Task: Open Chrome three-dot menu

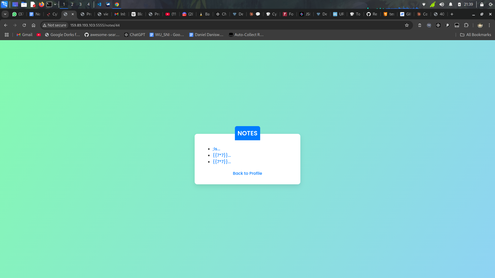Action: click(x=489, y=25)
